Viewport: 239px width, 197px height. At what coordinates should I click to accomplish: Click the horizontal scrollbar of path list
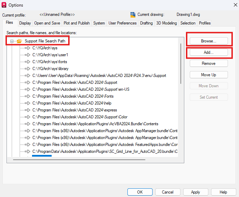pos(79,160)
